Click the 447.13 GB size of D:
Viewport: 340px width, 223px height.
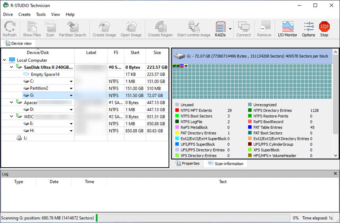click(x=156, y=110)
